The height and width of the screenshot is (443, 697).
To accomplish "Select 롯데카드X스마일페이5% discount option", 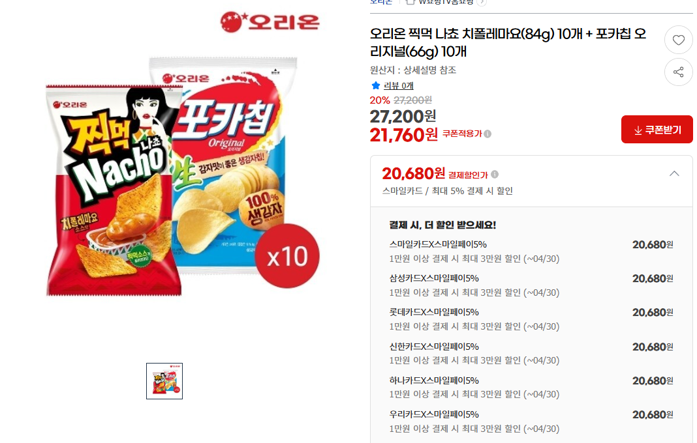I will click(531, 319).
